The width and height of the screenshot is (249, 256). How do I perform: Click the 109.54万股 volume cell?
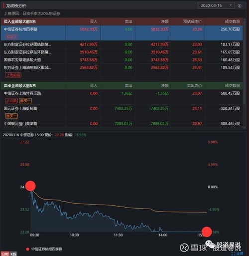230,67
